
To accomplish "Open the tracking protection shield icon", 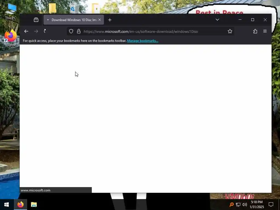I will (x=71, y=31).
